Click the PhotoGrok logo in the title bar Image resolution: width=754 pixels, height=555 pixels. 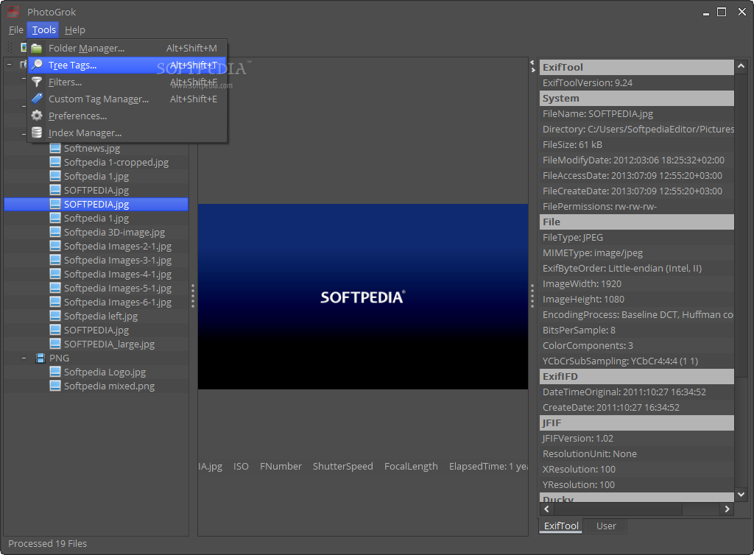[13, 12]
